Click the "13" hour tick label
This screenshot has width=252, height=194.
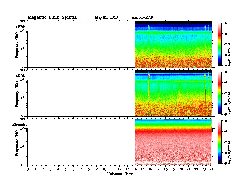click(127, 169)
